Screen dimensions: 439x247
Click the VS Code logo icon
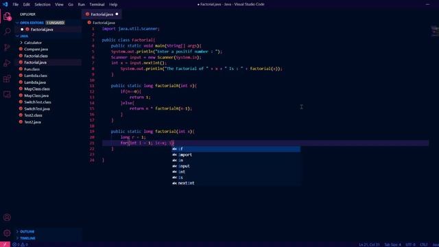pos(5,4)
